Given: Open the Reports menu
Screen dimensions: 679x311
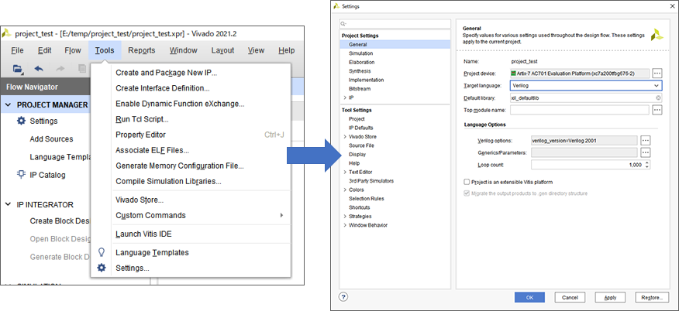Looking at the screenshot, I should [x=142, y=50].
